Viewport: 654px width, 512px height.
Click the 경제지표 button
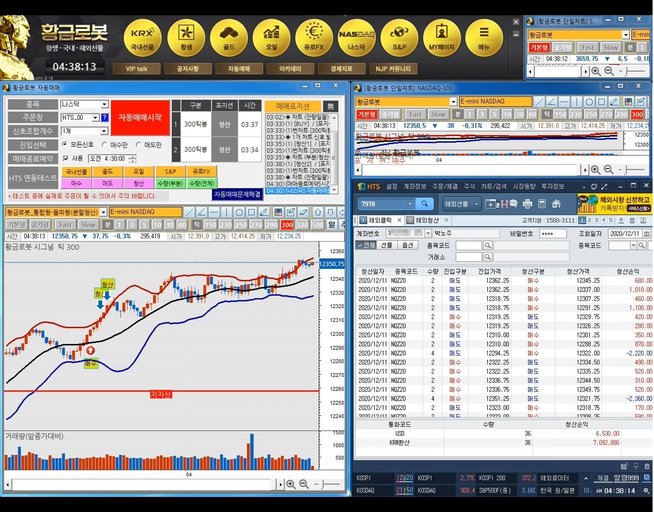pos(341,69)
